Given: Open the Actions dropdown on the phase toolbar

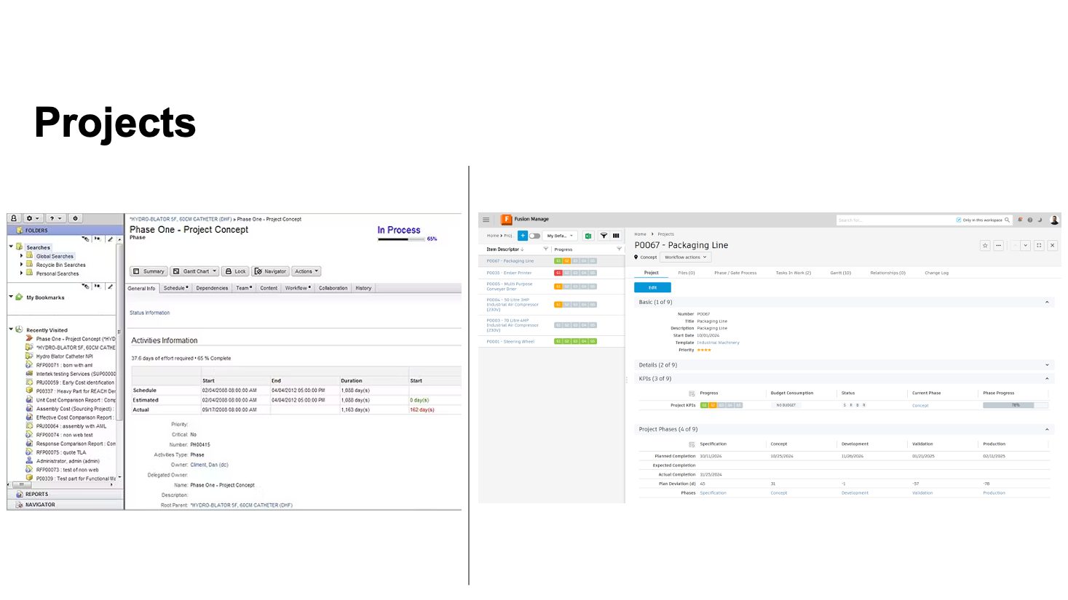Looking at the screenshot, I should 306,271.
